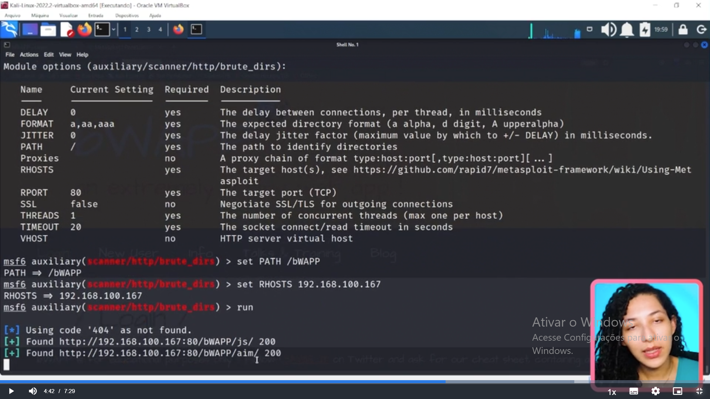Lock the screen with the padlock icon
710x399 pixels.
point(683,30)
